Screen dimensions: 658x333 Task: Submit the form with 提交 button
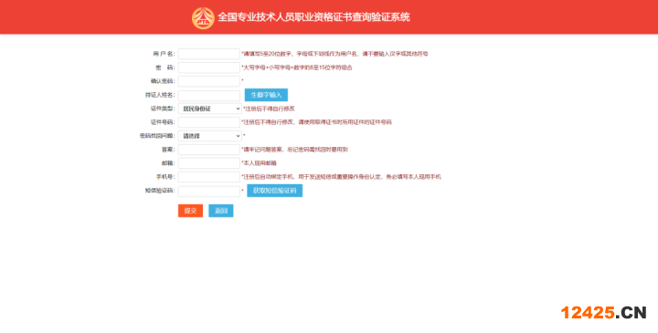[190, 211]
